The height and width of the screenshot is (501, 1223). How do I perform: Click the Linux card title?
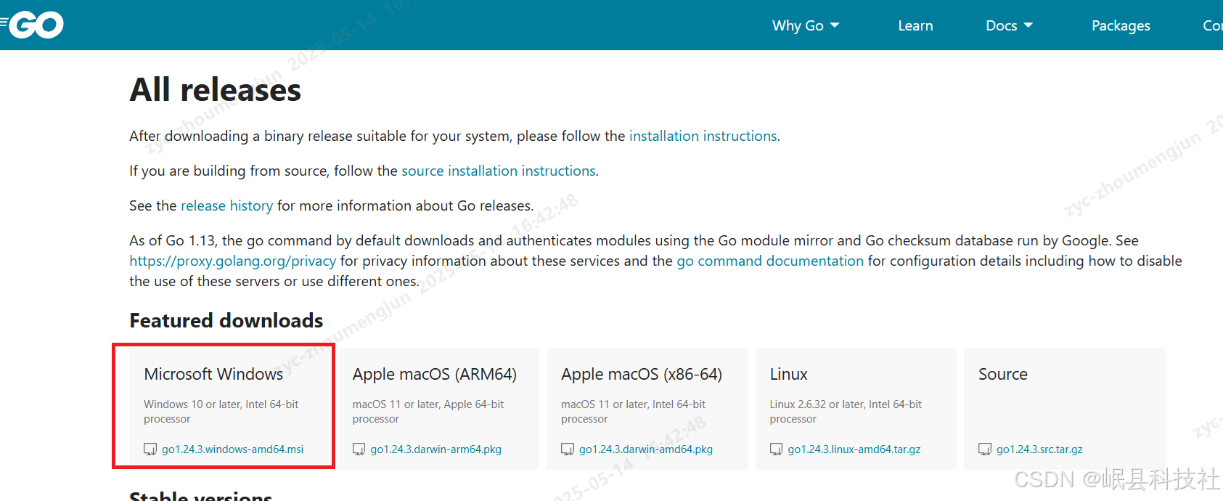click(788, 374)
